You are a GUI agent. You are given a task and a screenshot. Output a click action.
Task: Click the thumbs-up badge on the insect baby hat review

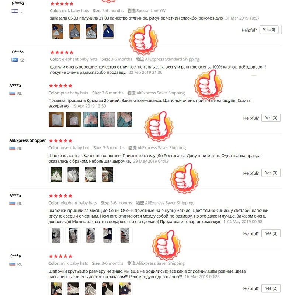pyautogui.click(x=185, y=178)
